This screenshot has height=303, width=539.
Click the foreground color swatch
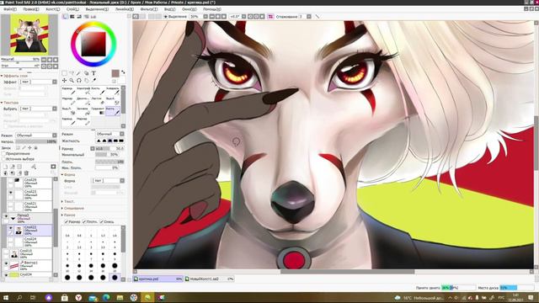pyautogui.click(x=115, y=73)
